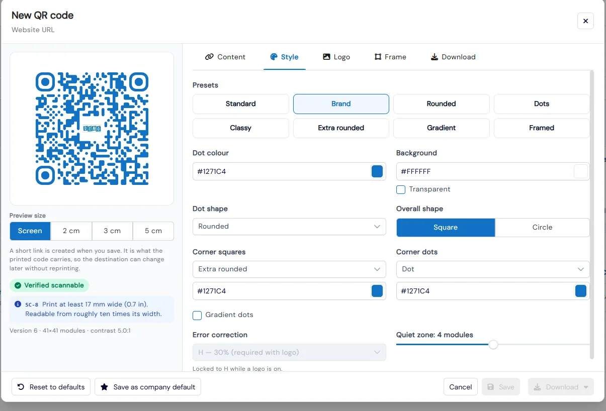Click the Corner dots hex colour field
The height and width of the screenshot is (411, 606).
coord(484,291)
